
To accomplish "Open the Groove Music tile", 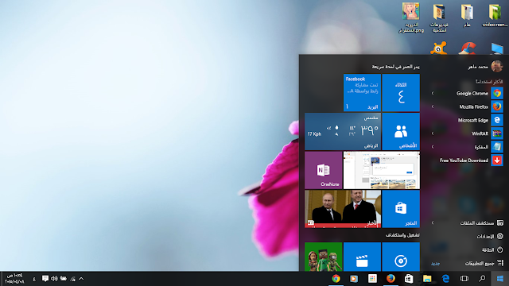I will coord(401,257).
